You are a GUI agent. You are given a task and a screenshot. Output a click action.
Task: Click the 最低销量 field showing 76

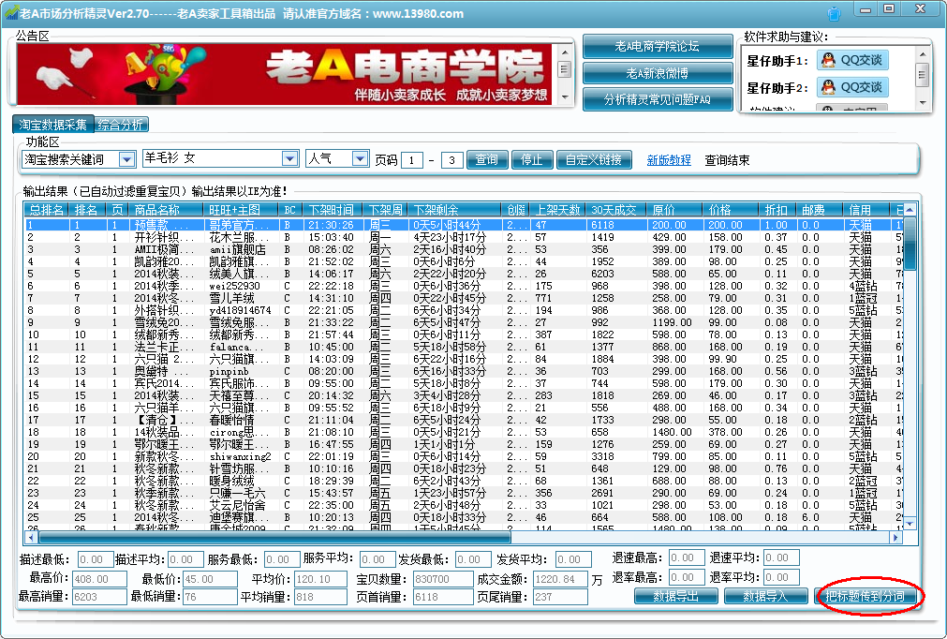[x=210, y=597]
